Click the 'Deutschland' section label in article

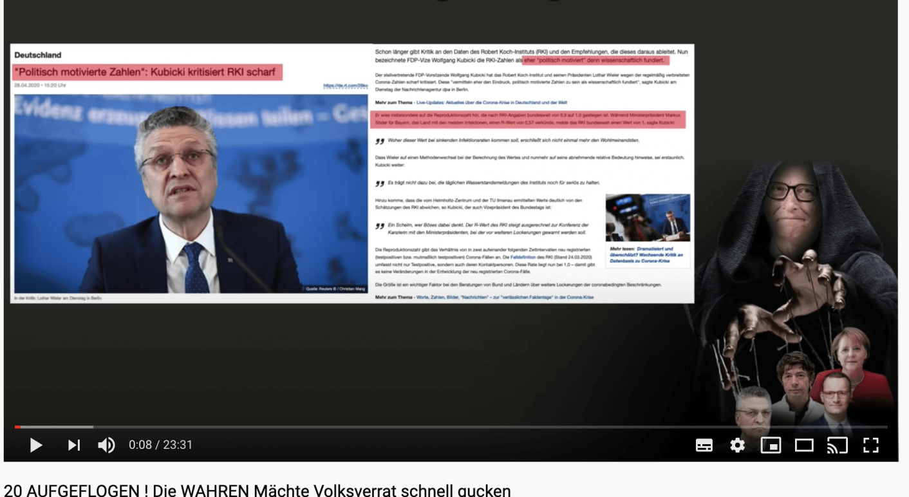(x=37, y=55)
